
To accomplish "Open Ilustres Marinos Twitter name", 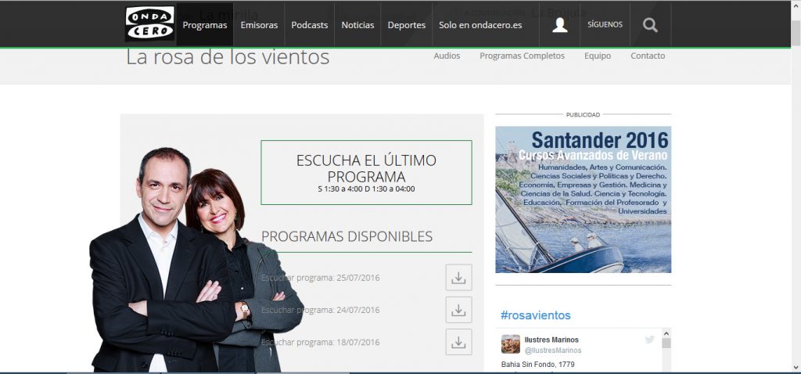I will coord(551,340).
